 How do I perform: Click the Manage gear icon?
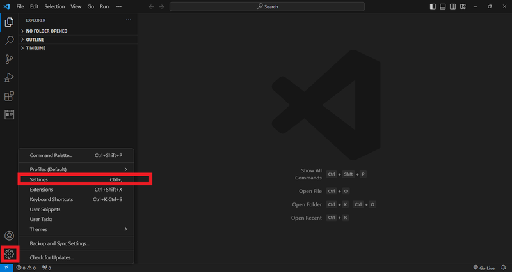pos(9,254)
